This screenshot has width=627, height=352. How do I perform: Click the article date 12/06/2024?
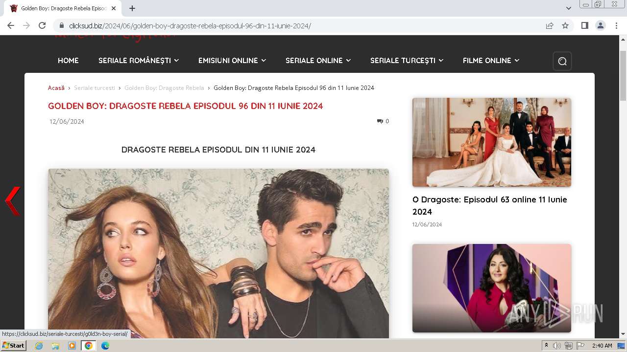(x=67, y=122)
